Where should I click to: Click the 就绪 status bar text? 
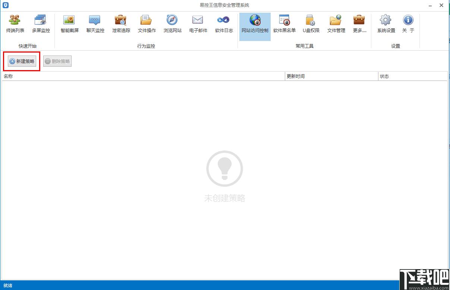point(8,286)
